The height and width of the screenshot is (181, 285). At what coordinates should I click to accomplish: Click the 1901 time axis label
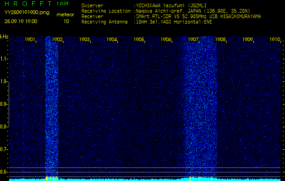point(29,39)
